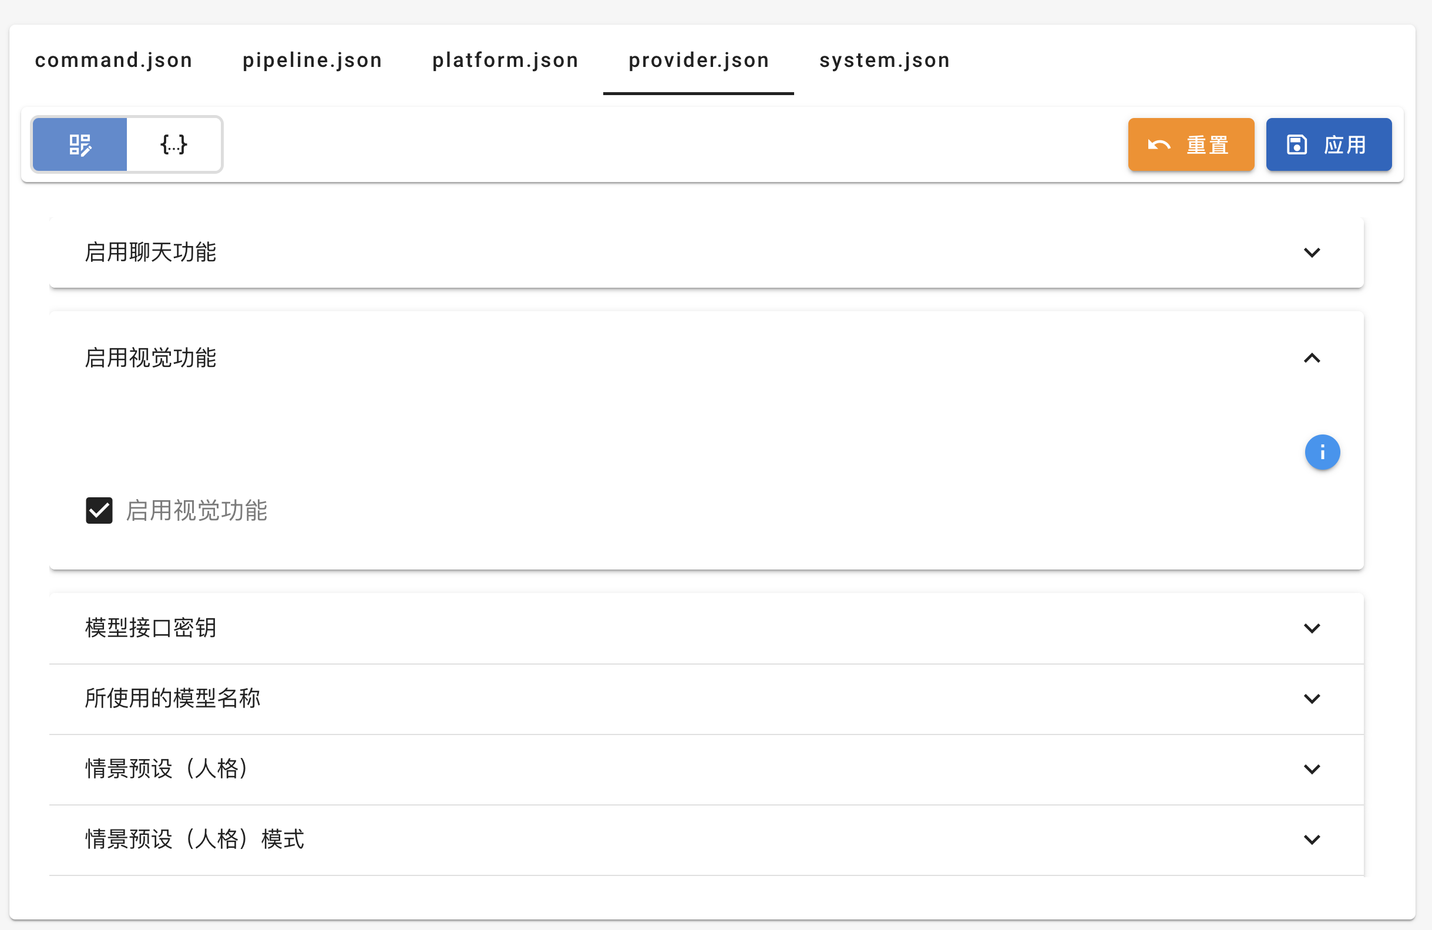1432x930 pixels.
Task: Click the save disk icon on the 应用 button
Action: [x=1297, y=145]
